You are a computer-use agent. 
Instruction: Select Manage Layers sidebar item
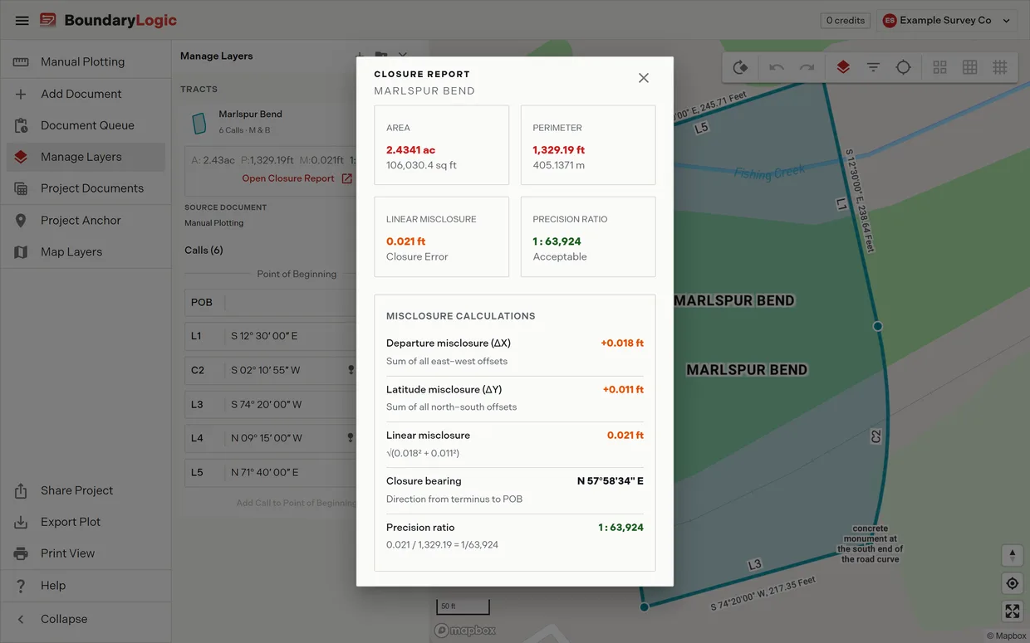coord(86,157)
